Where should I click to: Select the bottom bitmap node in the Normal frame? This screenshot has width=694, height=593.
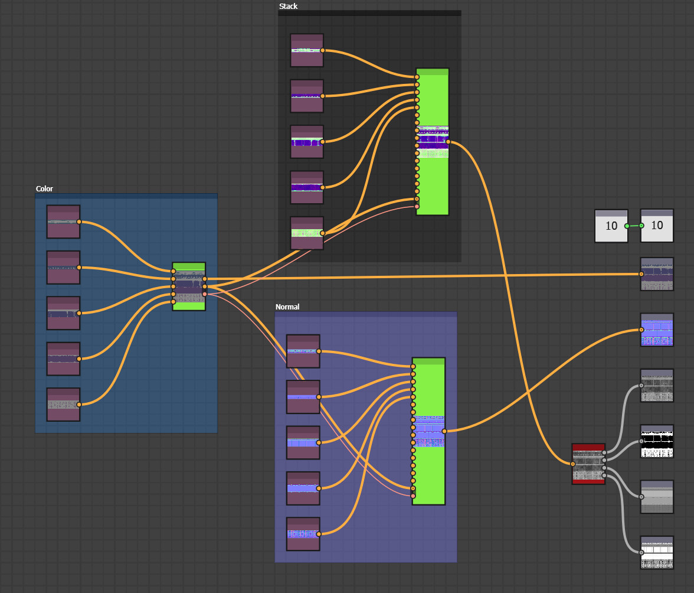[x=303, y=533]
